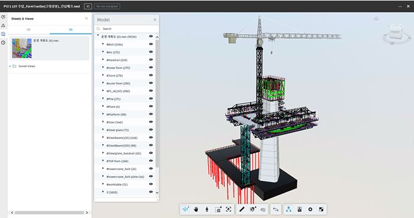Close the Sheets & Views panel

click(86, 19)
